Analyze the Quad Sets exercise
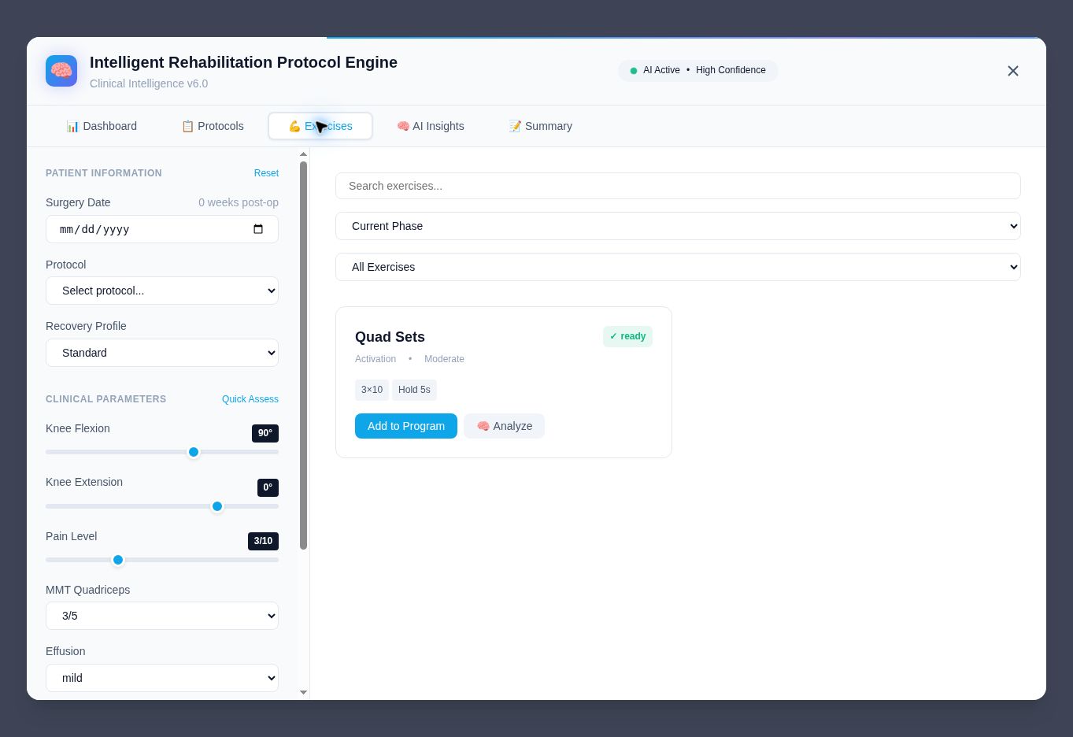This screenshot has width=1073, height=737. [504, 426]
